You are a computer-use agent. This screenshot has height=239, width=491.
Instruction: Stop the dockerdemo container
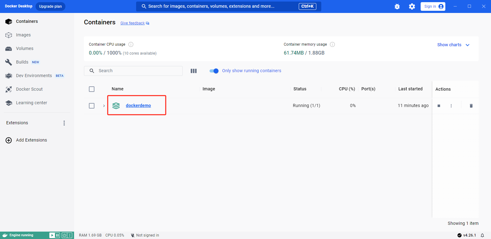[x=439, y=106]
